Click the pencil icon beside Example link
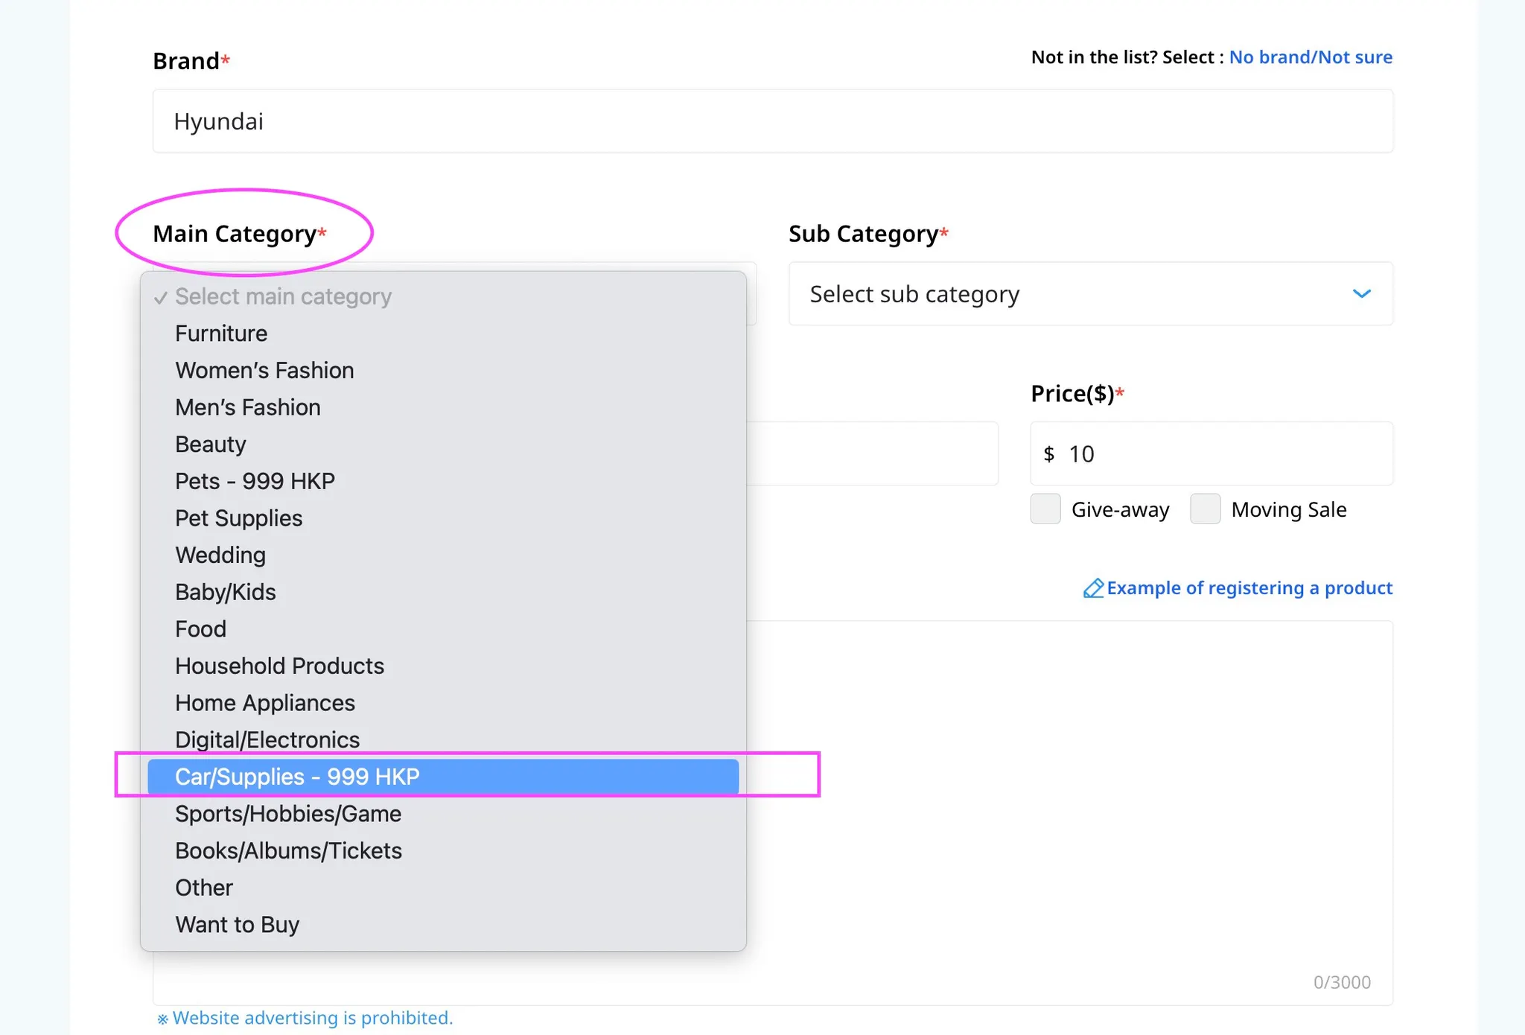 (1092, 588)
